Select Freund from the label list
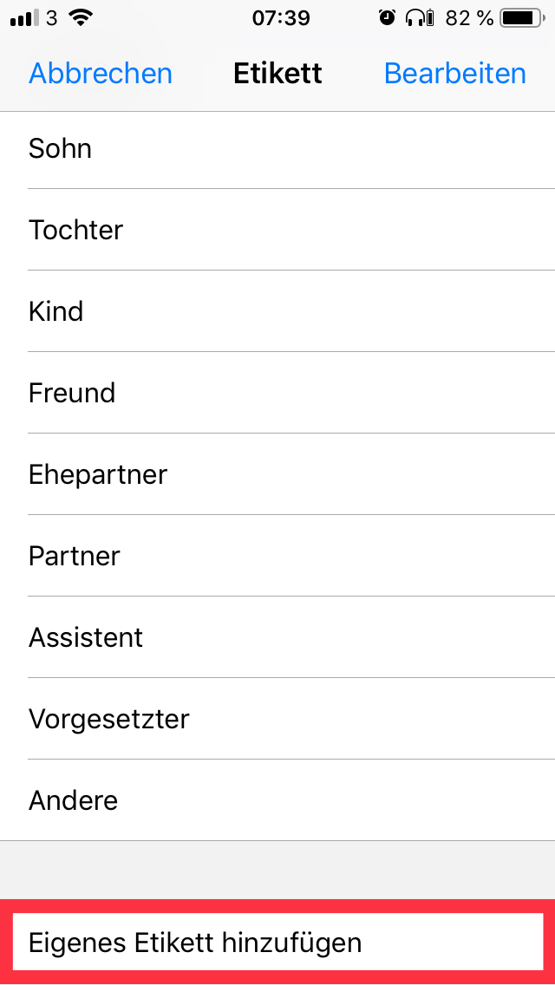The width and height of the screenshot is (555, 985). coord(277,393)
